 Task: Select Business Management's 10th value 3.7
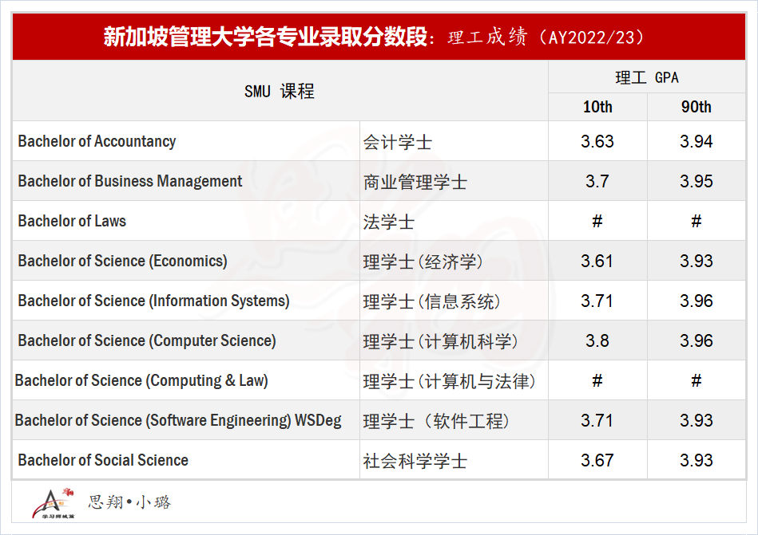597,181
